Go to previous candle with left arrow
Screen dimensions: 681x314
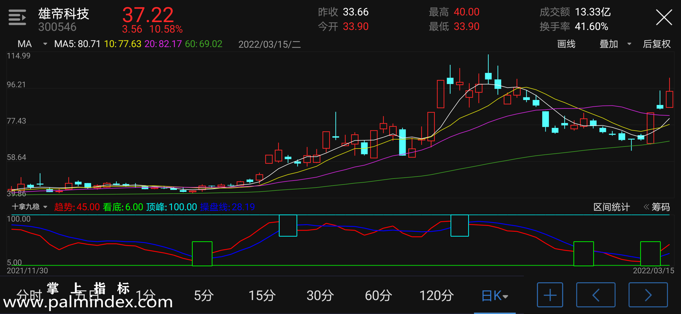tap(596, 295)
